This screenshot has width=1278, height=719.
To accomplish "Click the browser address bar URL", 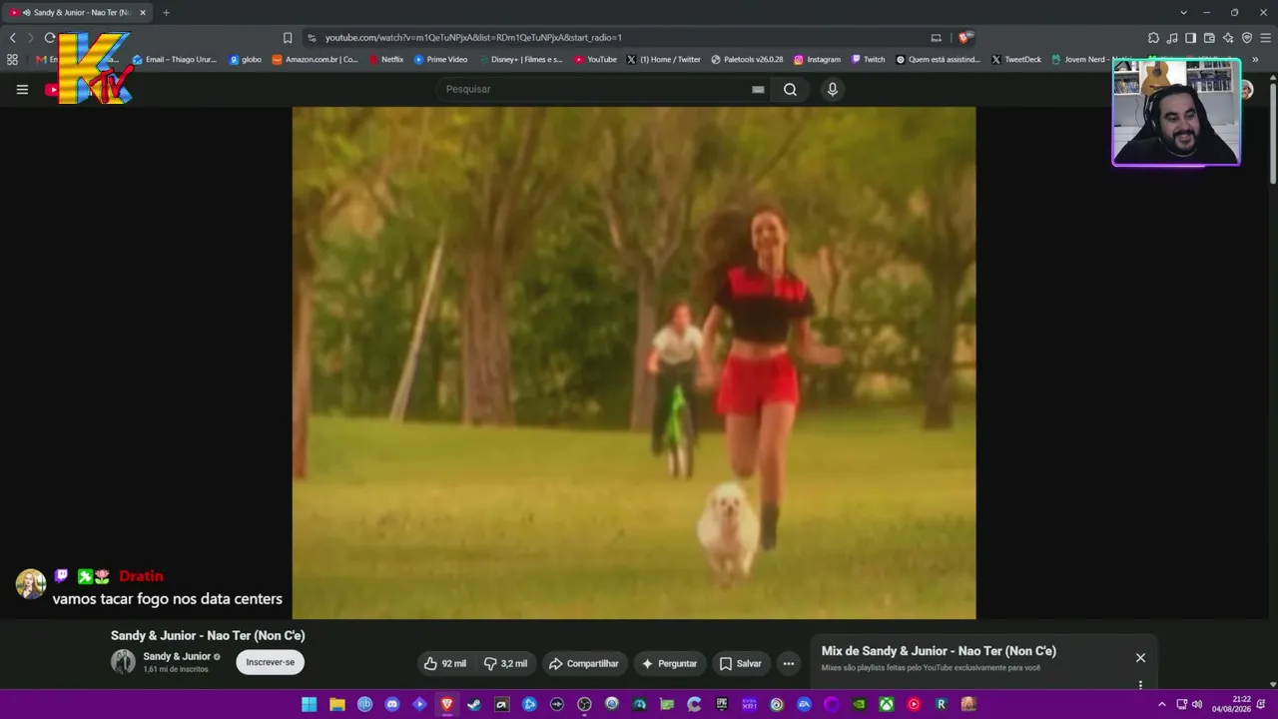I will coord(473,38).
